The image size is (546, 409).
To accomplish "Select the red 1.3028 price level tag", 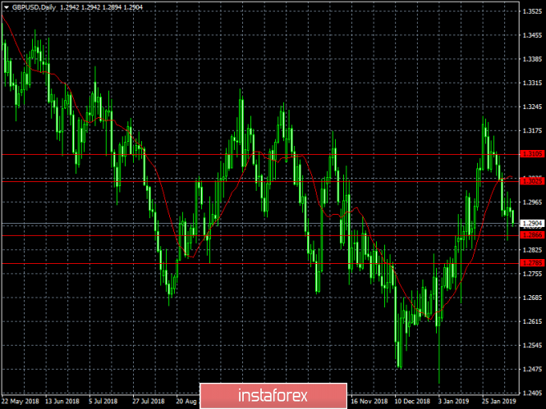I will coord(533,179).
